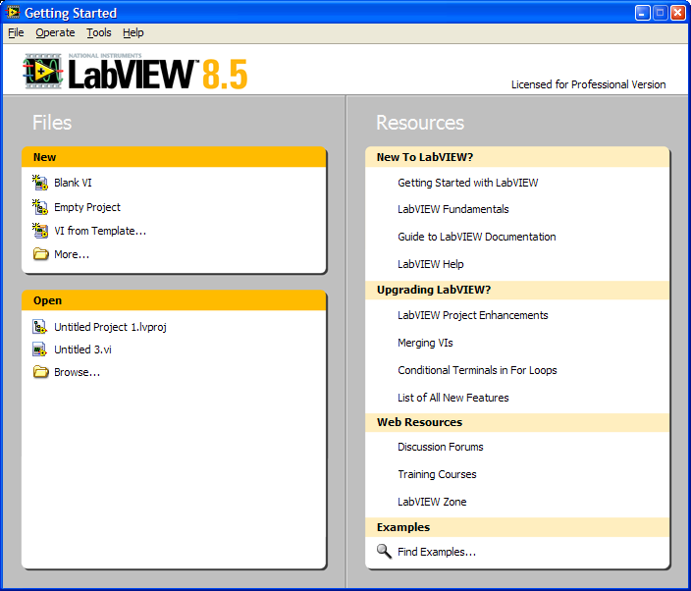The width and height of the screenshot is (691, 591).
Task: Visit the Discussion Forums link
Action: pyautogui.click(x=440, y=447)
